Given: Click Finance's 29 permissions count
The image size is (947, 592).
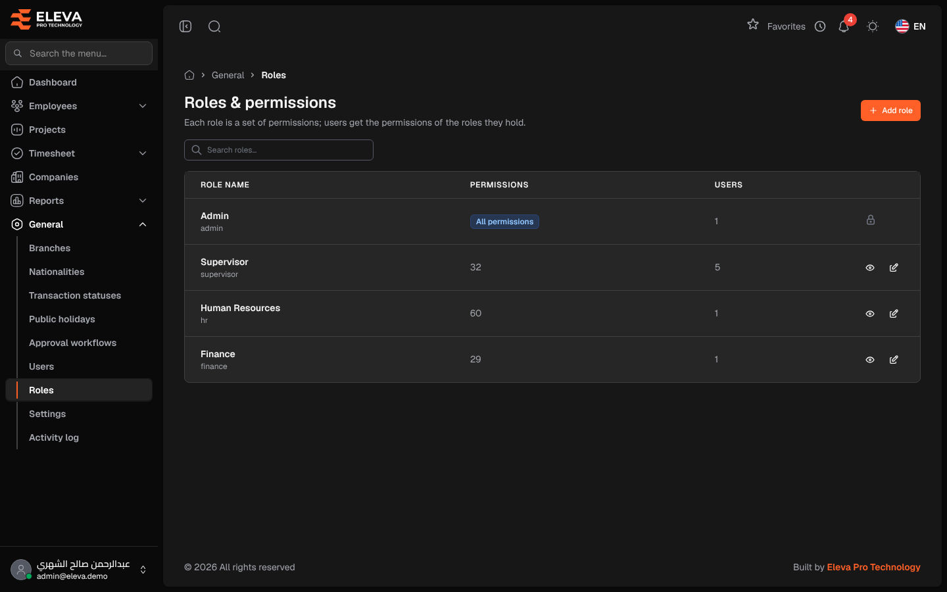Looking at the screenshot, I should pos(475,359).
